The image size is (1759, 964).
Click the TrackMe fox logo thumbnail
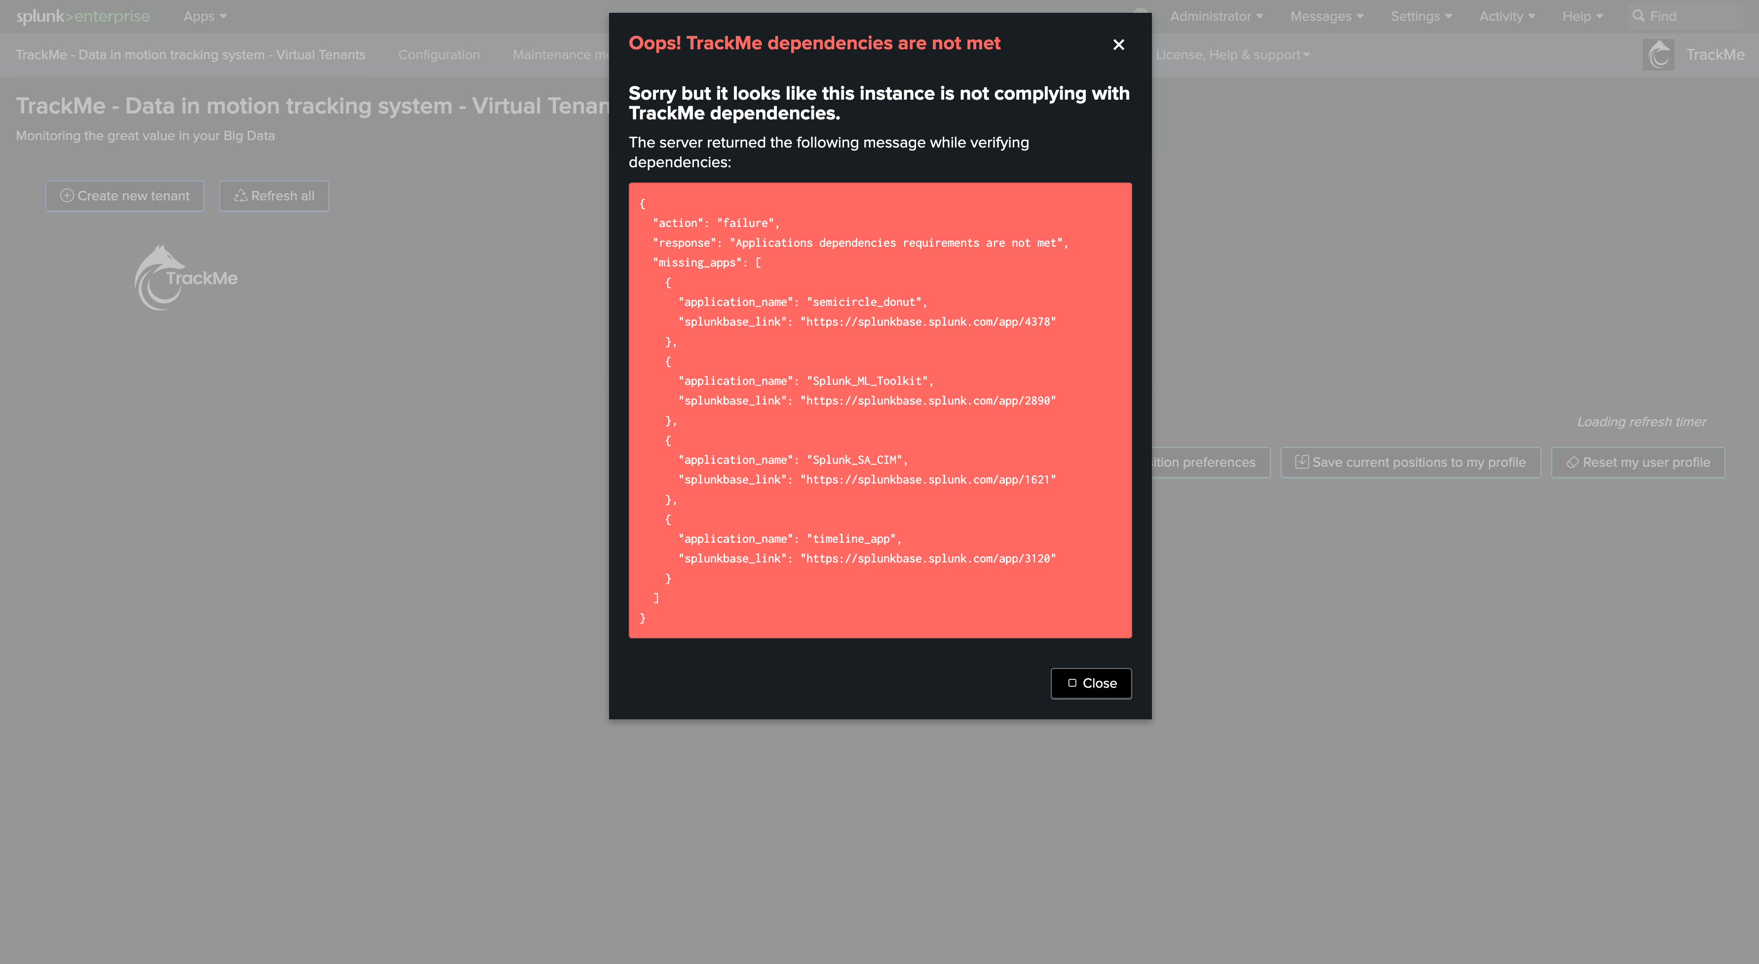click(186, 278)
